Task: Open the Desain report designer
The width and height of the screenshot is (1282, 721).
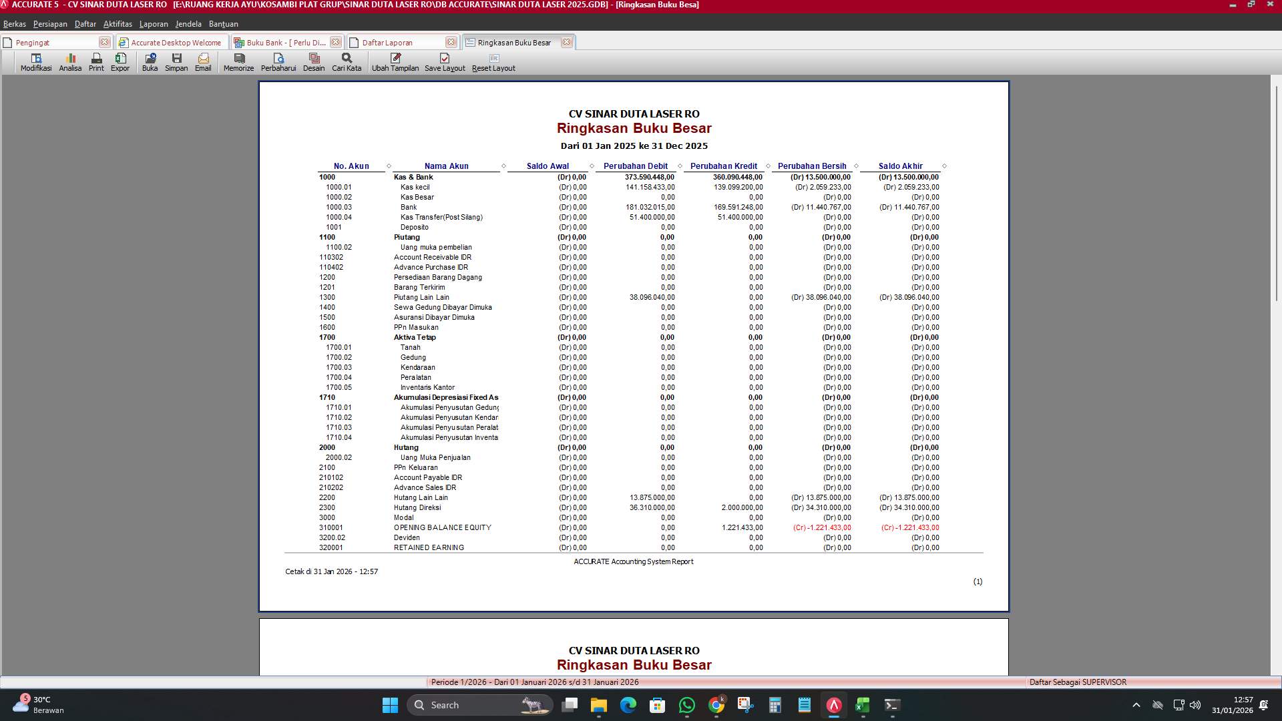Action: pyautogui.click(x=313, y=63)
